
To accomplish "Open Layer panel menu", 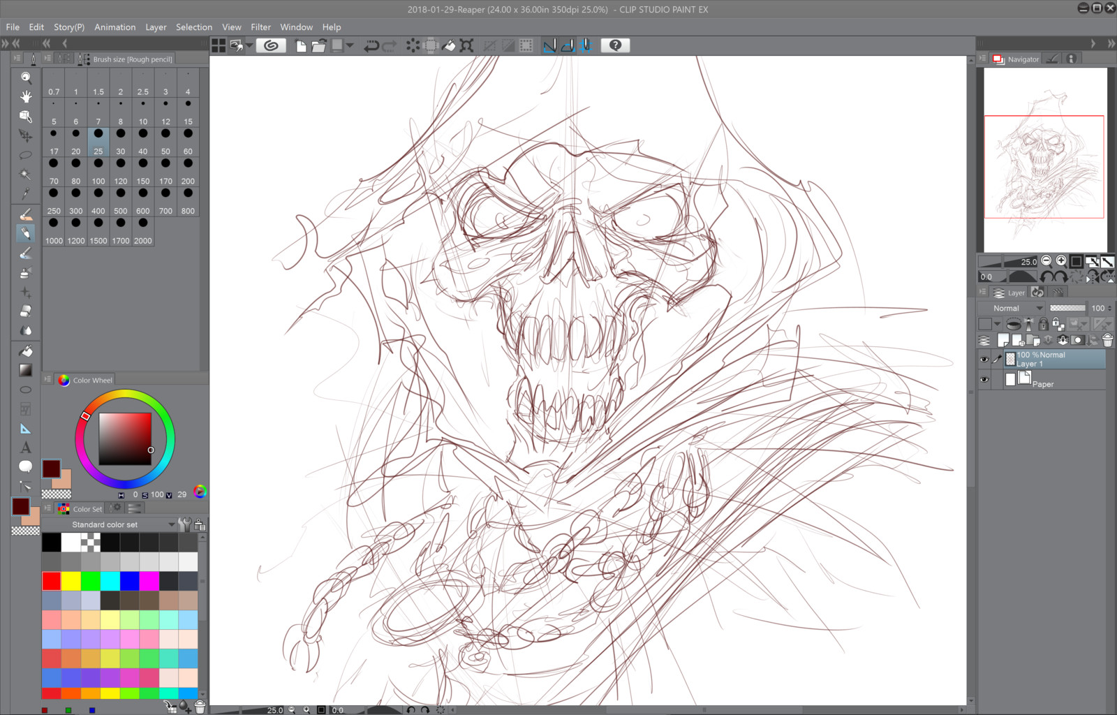I will 982,292.
